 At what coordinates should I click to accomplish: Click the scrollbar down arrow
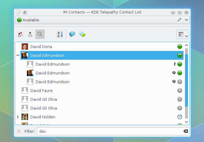tap(186, 122)
